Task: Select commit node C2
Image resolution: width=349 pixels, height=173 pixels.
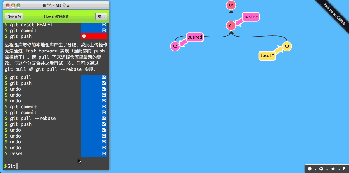Action: click(x=175, y=46)
